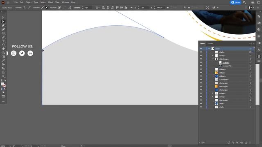Collapse the Layer 1 disclosure arrow

tap(209, 49)
